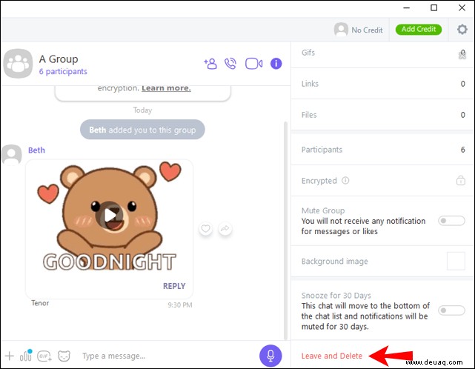The image size is (475, 369).
Task: Click the A Group chat title
Action: pyautogui.click(x=59, y=59)
